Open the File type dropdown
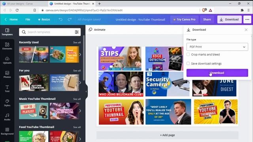The image size is (253, 142). (x=217, y=47)
